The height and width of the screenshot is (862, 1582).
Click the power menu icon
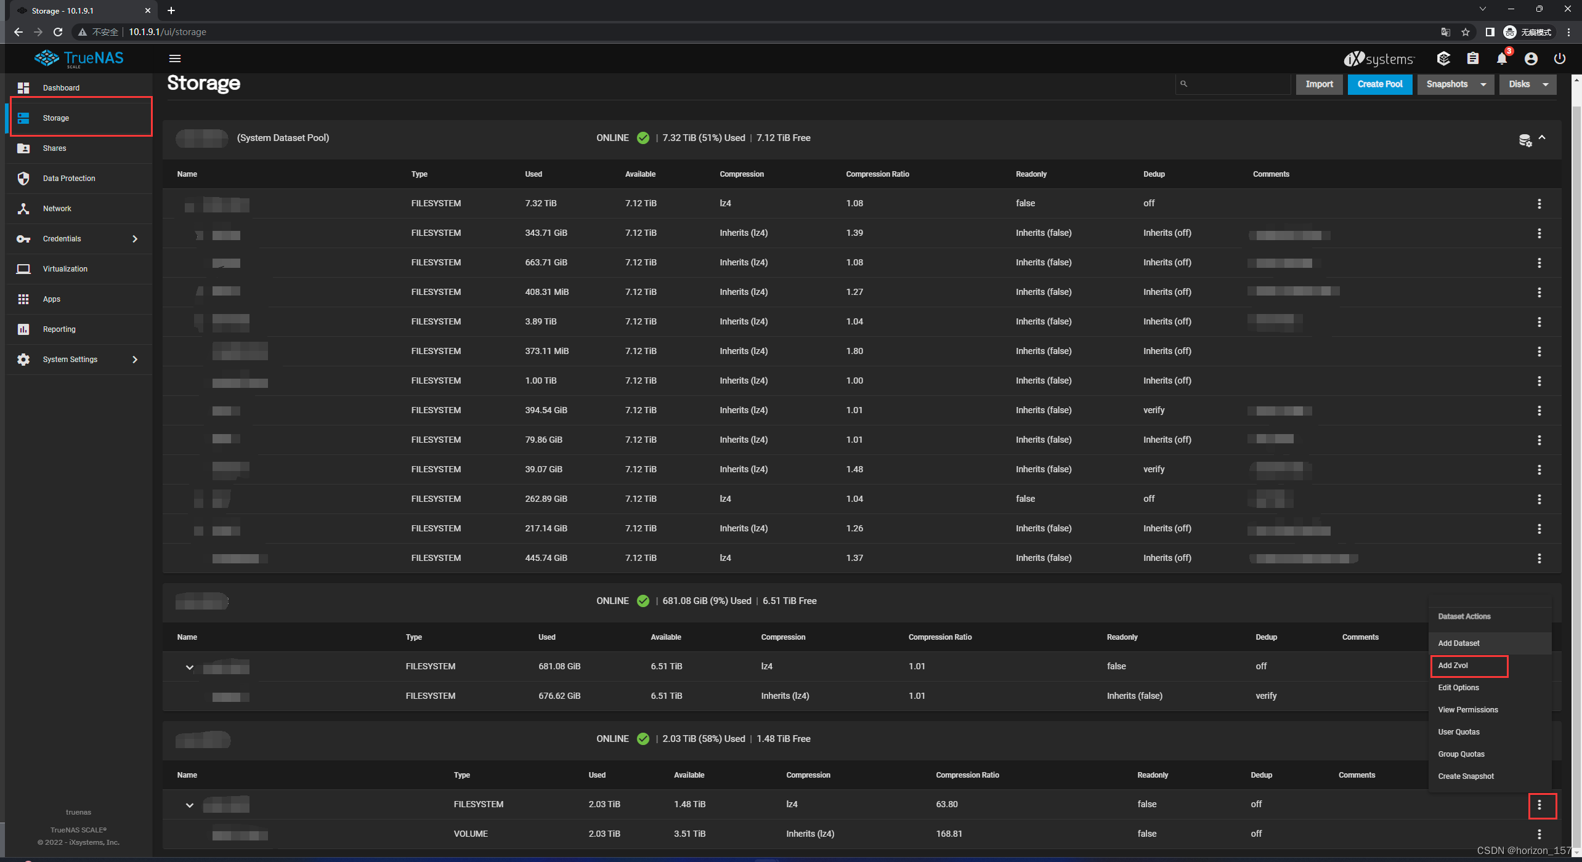pyautogui.click(x=1560, y=58)
